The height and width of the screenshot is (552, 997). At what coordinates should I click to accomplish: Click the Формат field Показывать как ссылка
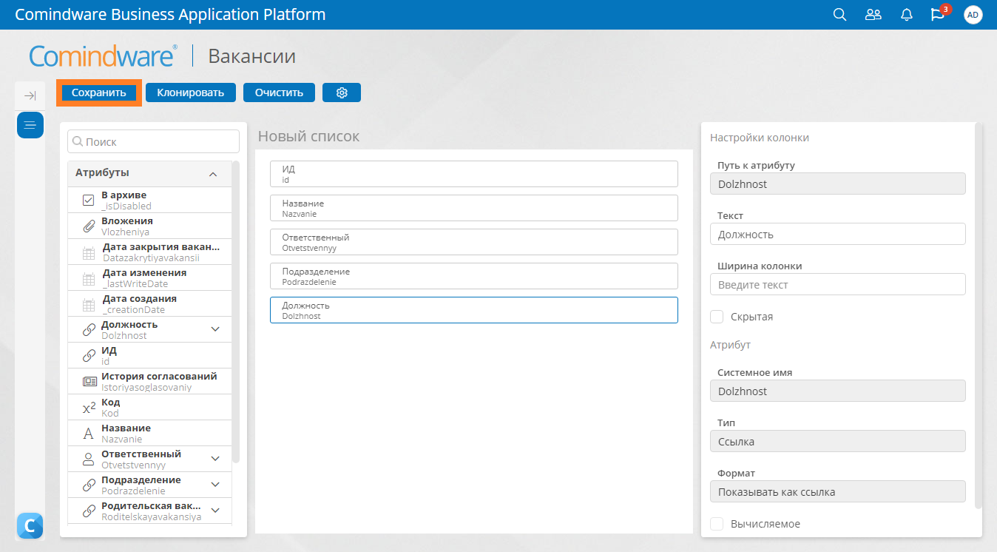point(838,491)
